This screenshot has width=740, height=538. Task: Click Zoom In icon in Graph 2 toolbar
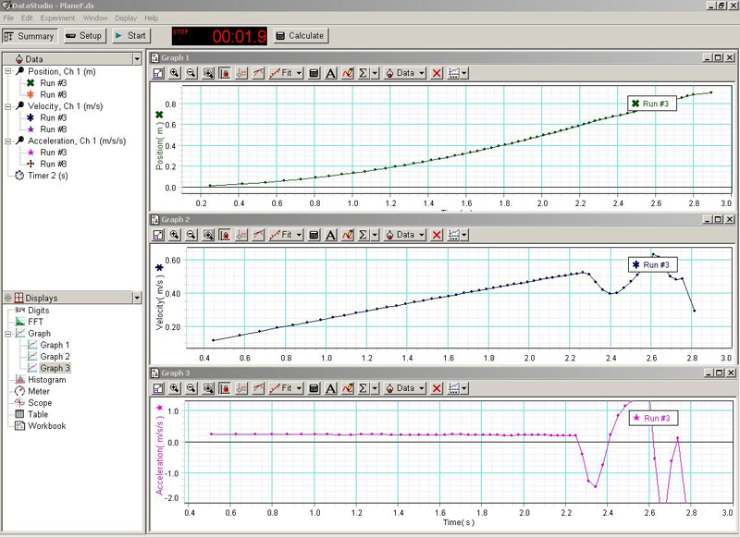[175, 235]
